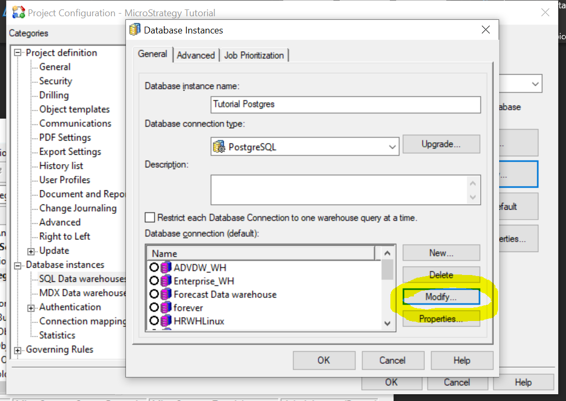Viewport: 566px width, 401px height.
Task: Open the Database connection type dropdown
Action: [393, 146]
